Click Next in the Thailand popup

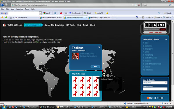point(95,67)
